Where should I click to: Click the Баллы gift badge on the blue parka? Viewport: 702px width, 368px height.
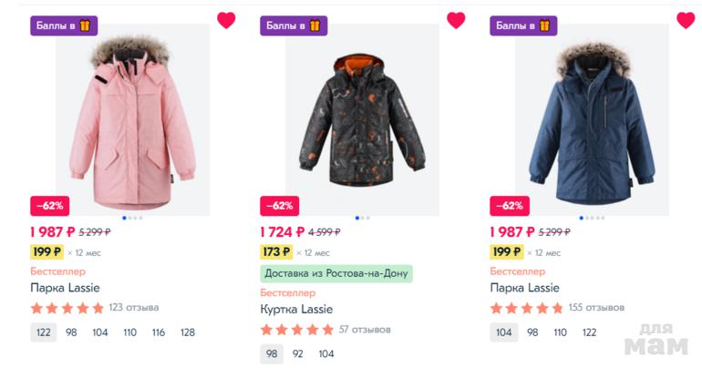(x=523, y=26)
